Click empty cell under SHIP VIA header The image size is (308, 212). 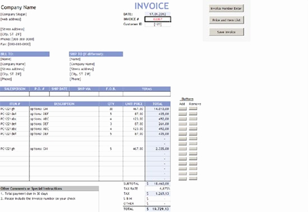84,94
